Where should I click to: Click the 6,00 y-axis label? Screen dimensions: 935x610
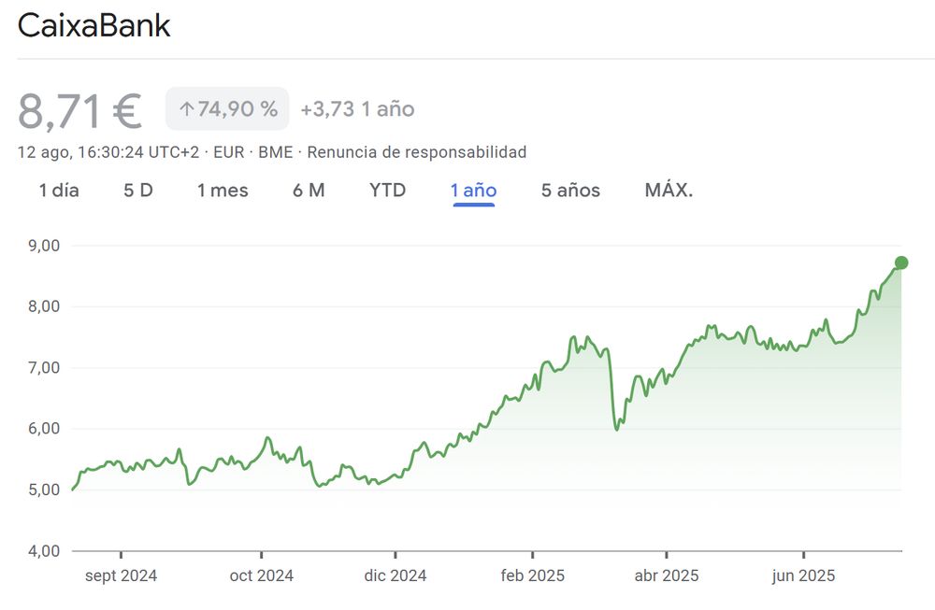[44, 429]
